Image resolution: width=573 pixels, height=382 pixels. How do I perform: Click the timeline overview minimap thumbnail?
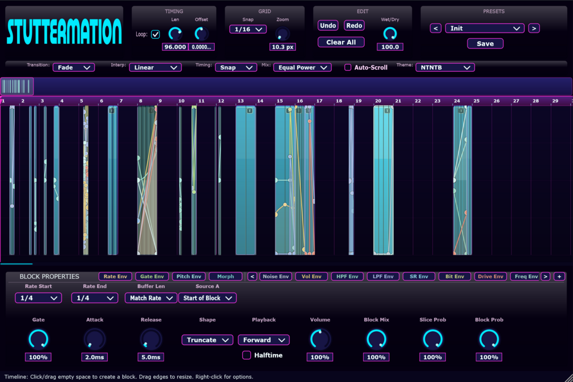[x=17, y=87]
